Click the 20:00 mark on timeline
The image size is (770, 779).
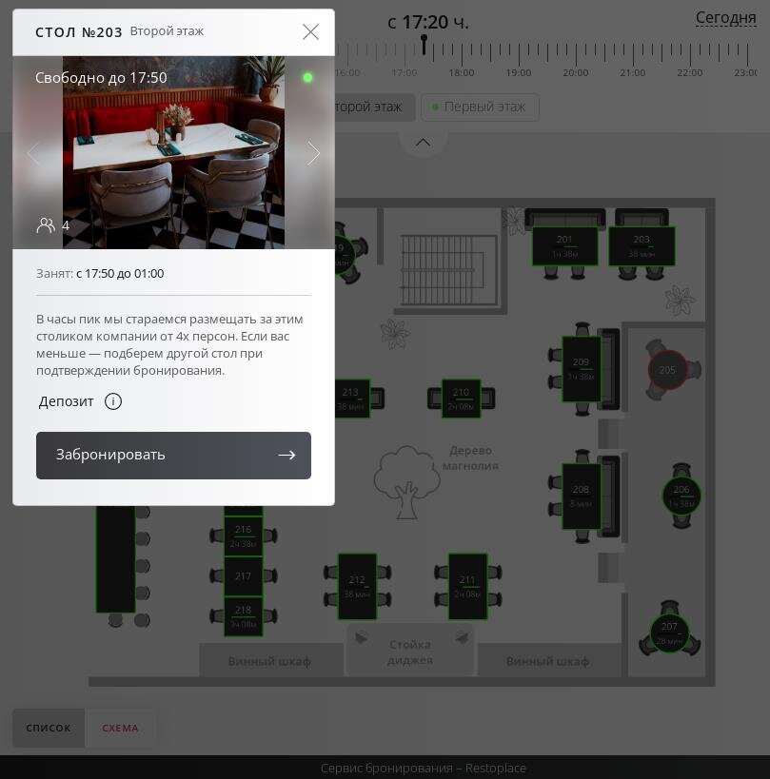(576, 72)
